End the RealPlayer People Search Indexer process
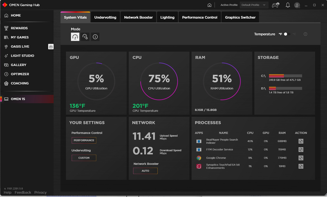Image resolution: width=327 pixels, height=197 pixels. tap(301, 141)
